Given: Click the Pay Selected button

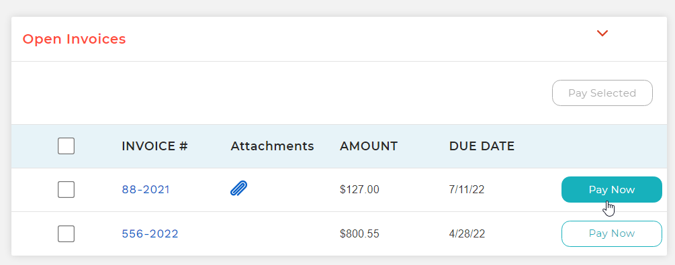Looking at the screenshot, I should click(602, 93).
